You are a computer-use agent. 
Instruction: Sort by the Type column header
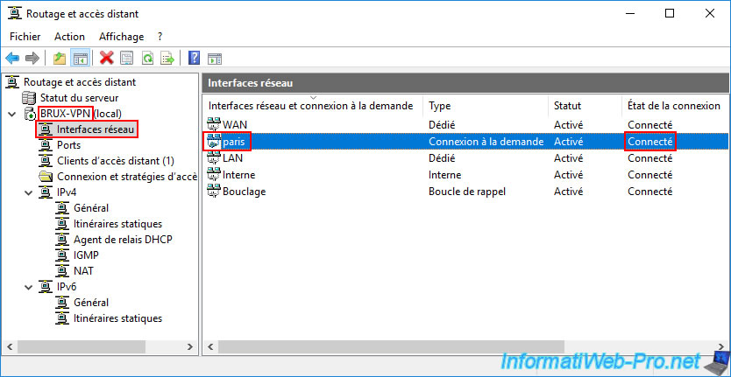coord(439,106)
